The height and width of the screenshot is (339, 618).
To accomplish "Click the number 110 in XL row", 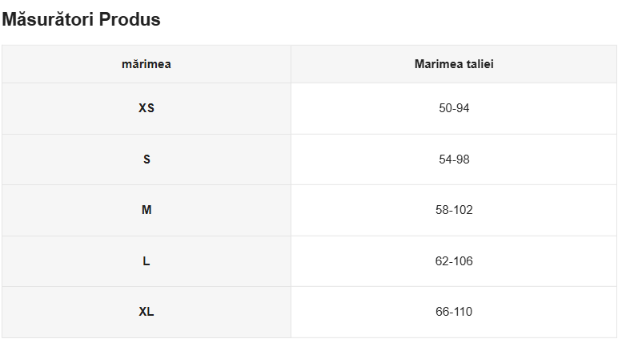I will pos(463,312).
